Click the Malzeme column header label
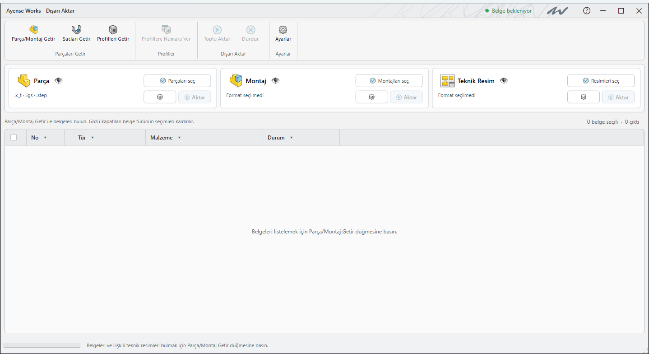 tap(162, 138)
